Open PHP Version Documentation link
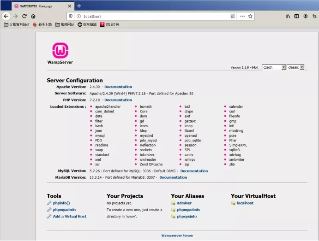319x241 pixels. (x=118, y=100)
